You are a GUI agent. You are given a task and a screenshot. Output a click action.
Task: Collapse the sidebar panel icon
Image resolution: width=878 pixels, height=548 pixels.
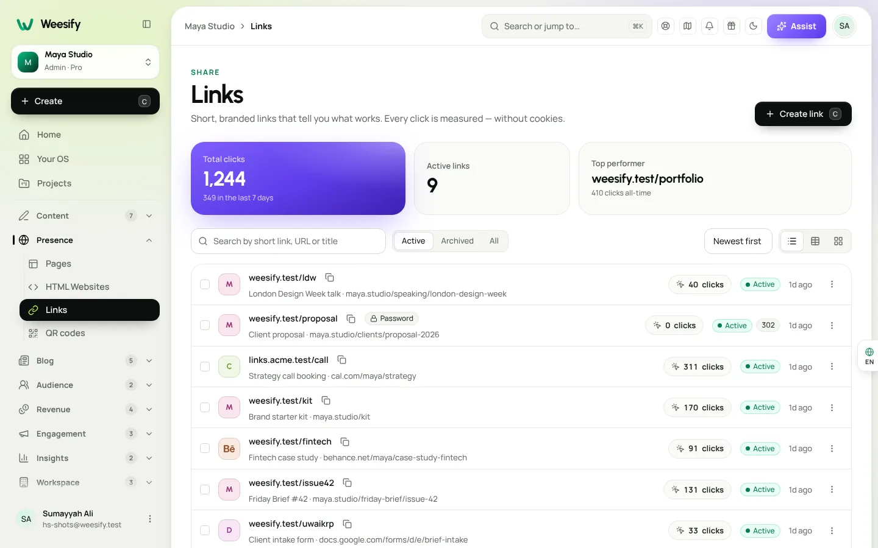(146, 24)
